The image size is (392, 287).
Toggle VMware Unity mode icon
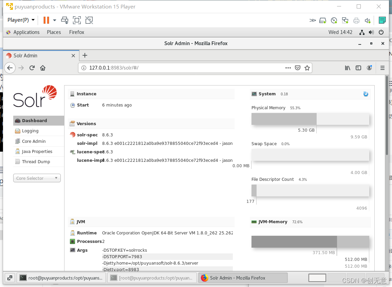tap(89, 20)
